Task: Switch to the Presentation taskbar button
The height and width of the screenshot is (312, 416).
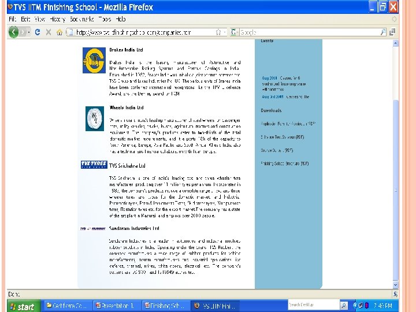Action: [117, 306]
